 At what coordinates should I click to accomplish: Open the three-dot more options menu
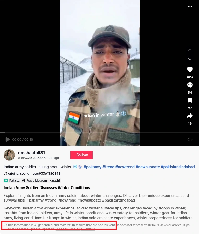pos(190,6)
